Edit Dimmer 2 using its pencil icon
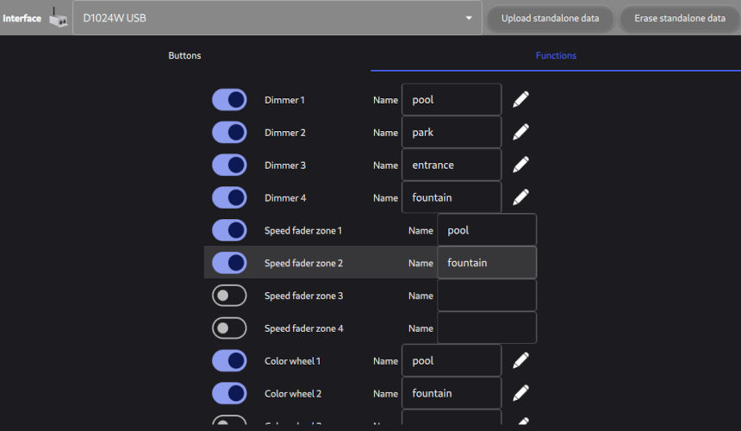Image resolution: width=741 pixels, height=431 pixels. click(520, 133)
